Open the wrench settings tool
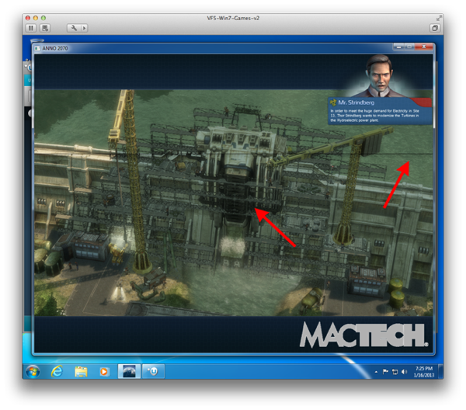Image resolution: width=466 pixels, height=410 pixels. coord(72,27)
